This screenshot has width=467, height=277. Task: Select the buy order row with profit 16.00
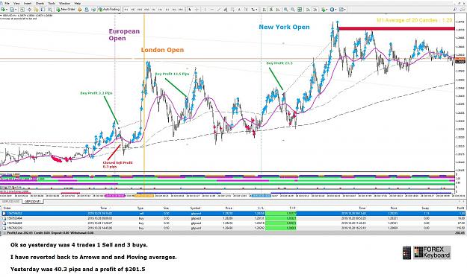233,218
